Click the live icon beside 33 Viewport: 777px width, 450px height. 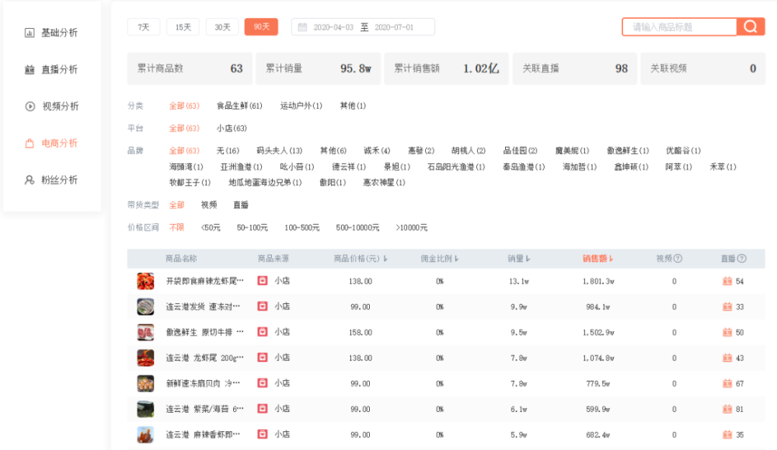pos(727,307)
